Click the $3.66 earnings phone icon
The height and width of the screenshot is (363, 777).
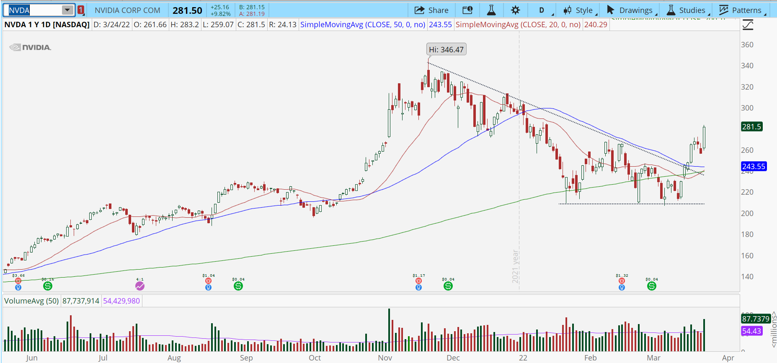18,281
